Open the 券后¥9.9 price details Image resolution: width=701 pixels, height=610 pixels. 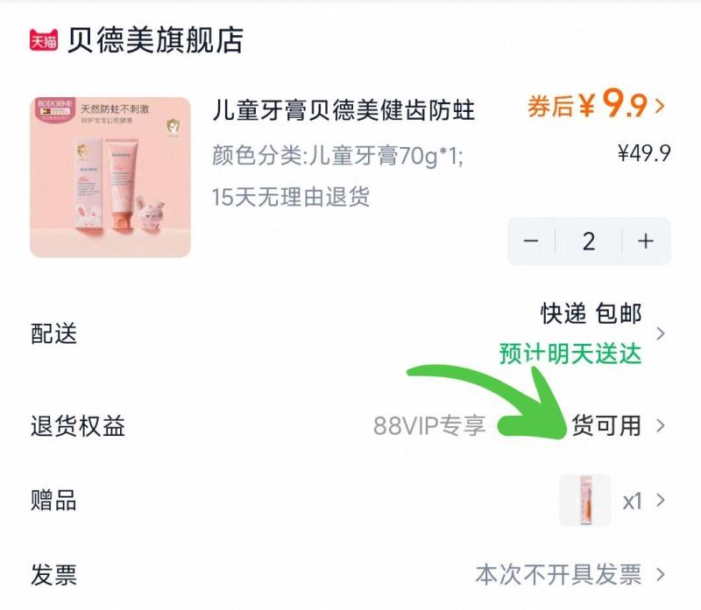coord(589,103)
